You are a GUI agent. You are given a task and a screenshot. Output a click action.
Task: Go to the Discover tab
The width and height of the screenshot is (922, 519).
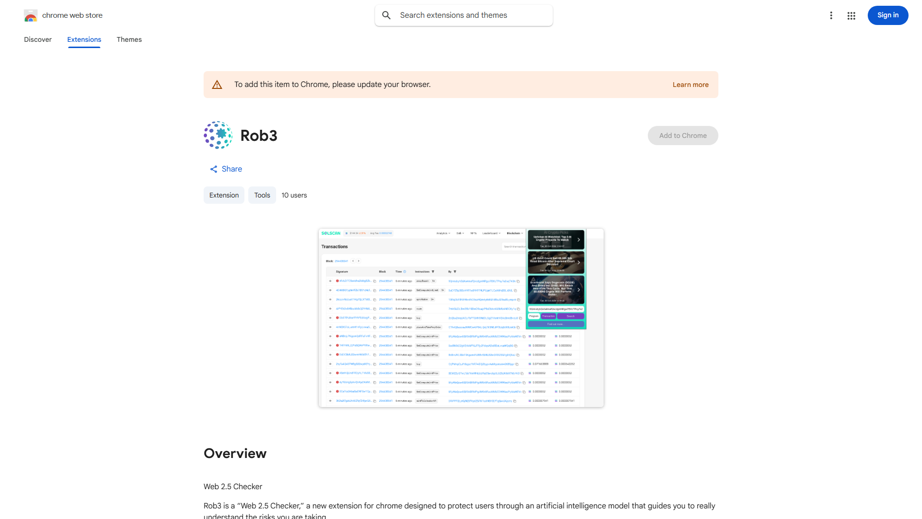(38, 39)
